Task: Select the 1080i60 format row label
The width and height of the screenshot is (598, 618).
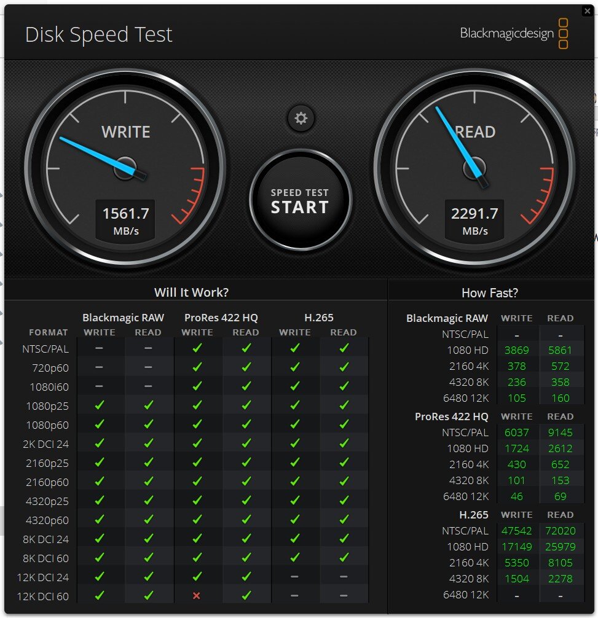Action: pos(49,387)
